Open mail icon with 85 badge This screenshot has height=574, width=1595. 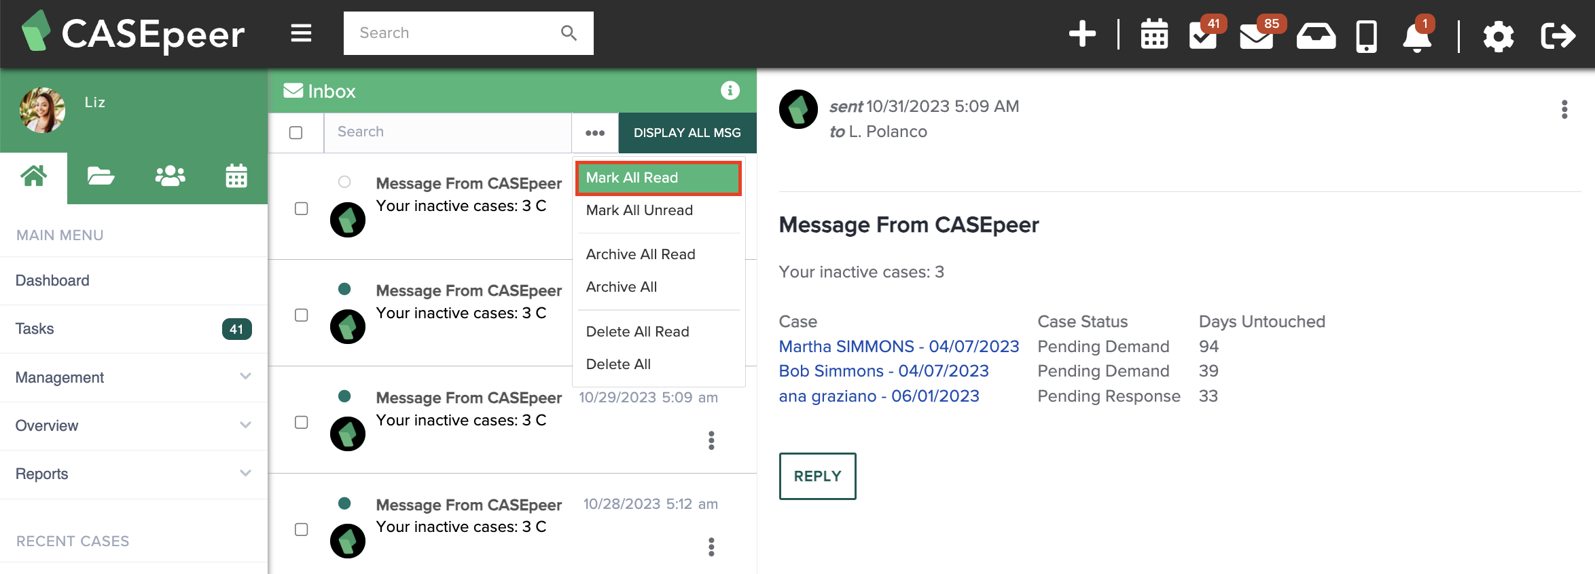1257,35
